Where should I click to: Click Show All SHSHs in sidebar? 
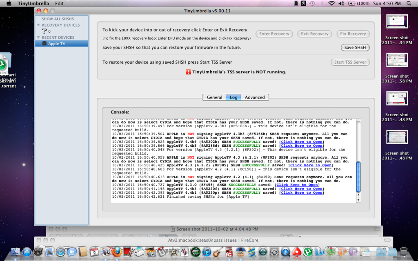pos(58,19)
